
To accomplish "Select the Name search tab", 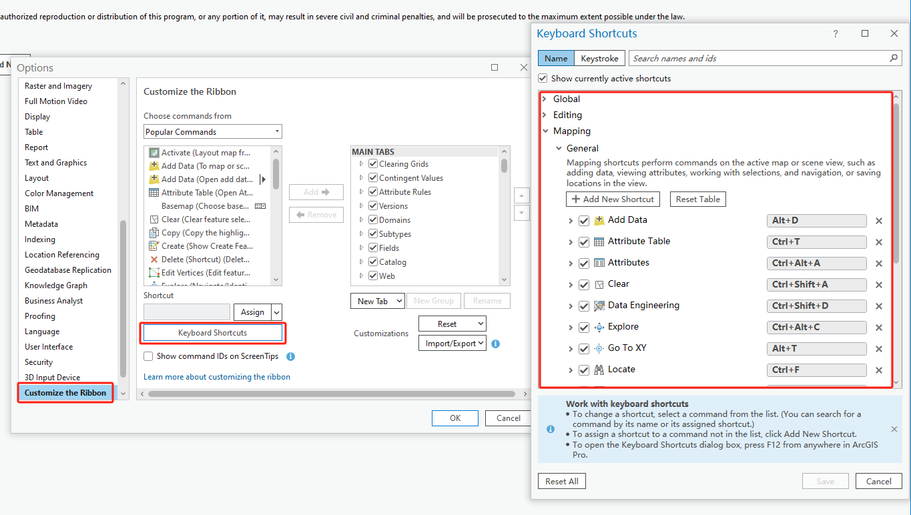I will point(556,58).
